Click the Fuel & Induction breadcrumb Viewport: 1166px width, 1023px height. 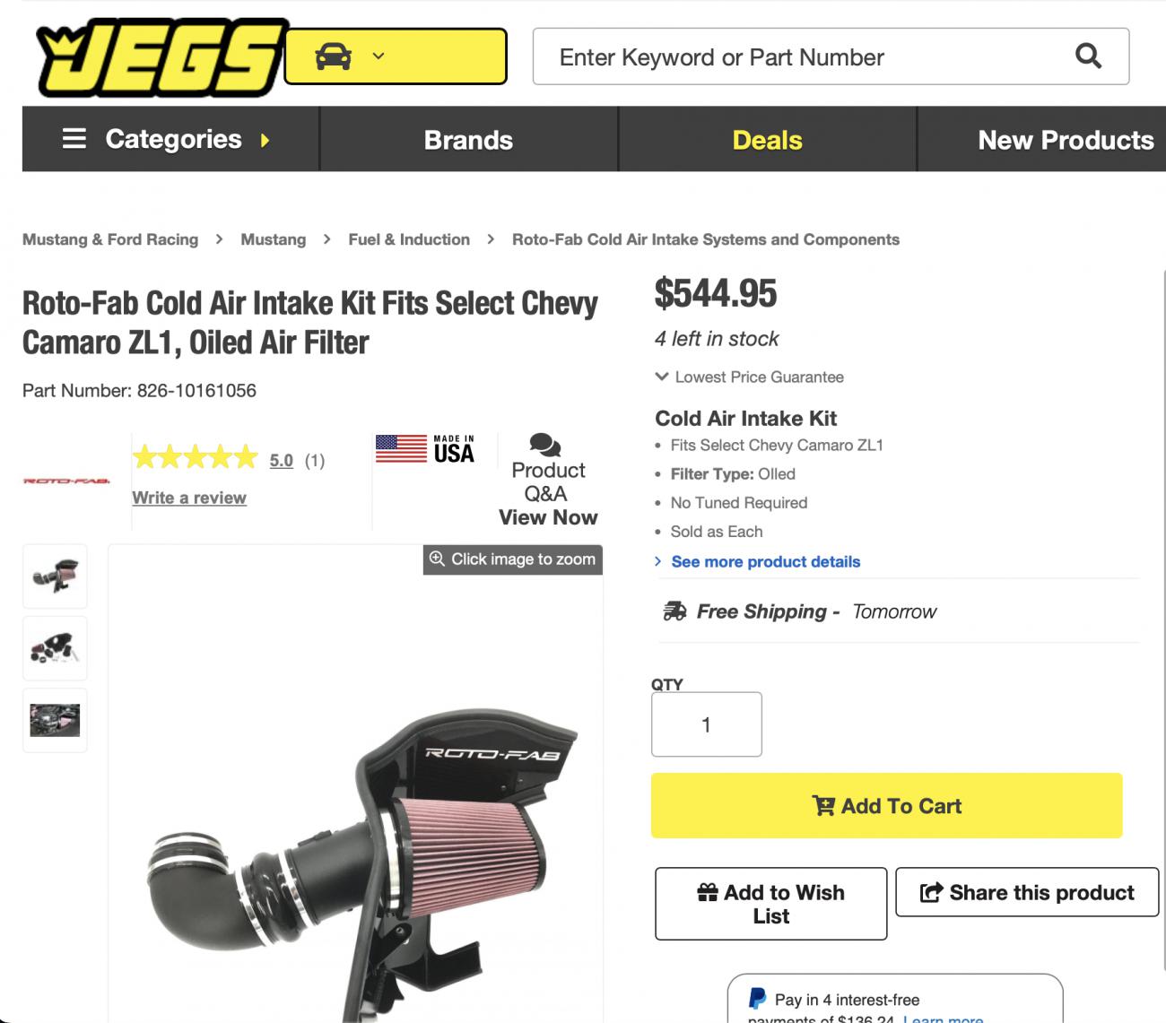click(x=409, y=239)
